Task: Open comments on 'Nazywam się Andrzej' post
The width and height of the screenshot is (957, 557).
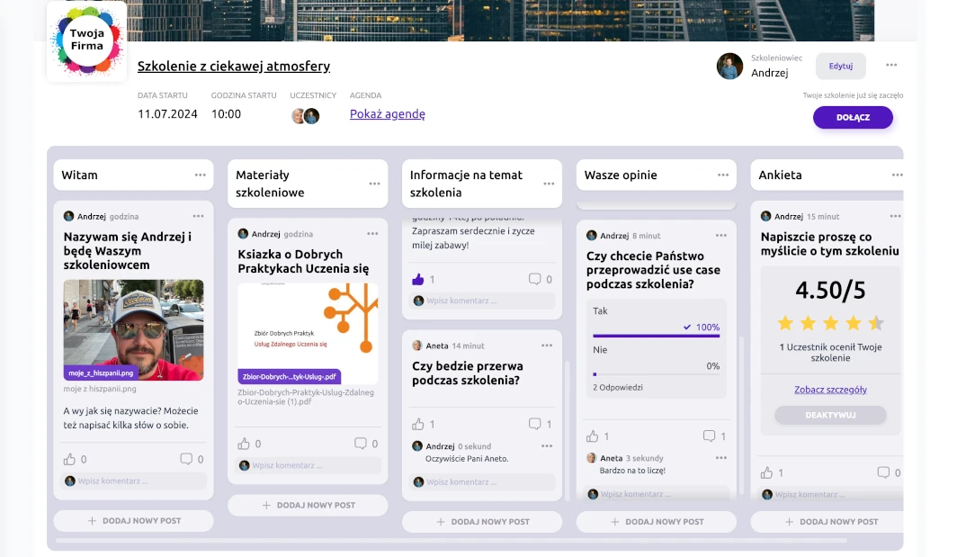Action: click(x=186, y=459)
